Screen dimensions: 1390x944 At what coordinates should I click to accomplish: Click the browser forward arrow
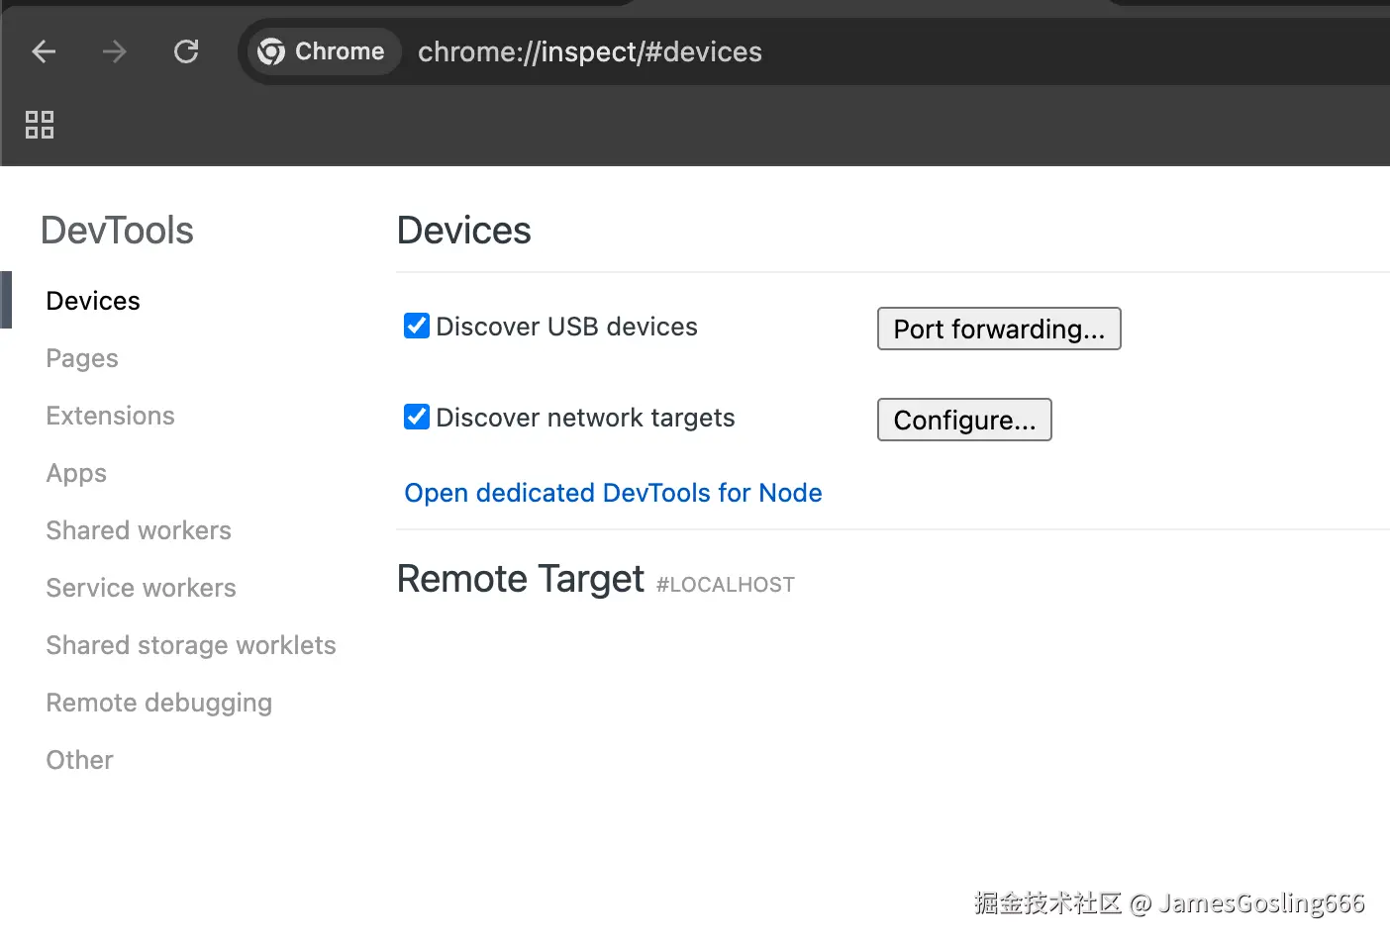[115, 51]
